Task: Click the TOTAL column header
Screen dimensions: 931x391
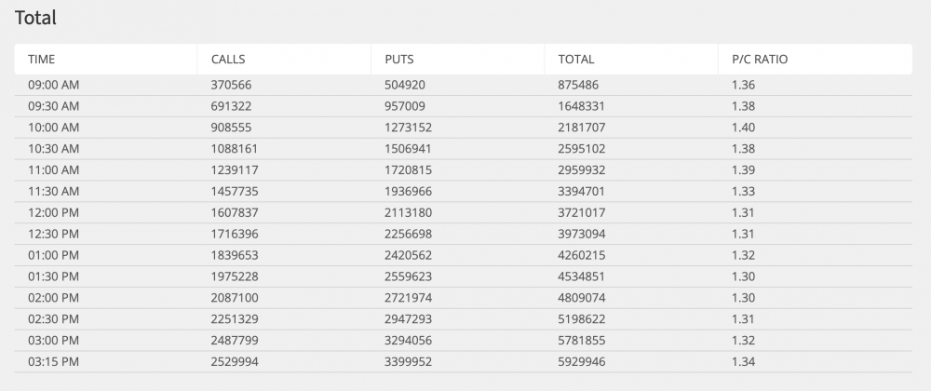Action: tap(575, 60)
